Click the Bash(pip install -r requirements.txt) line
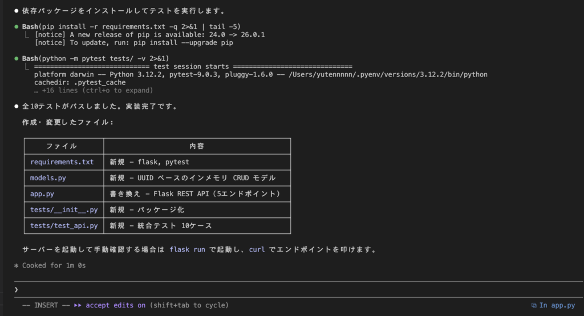 click(131, 27)
